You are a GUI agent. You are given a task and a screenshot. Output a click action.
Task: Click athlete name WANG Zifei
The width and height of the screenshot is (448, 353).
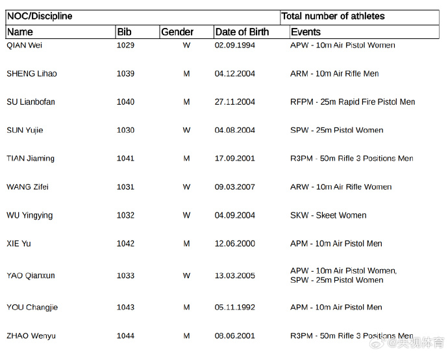tap(27, 187)
